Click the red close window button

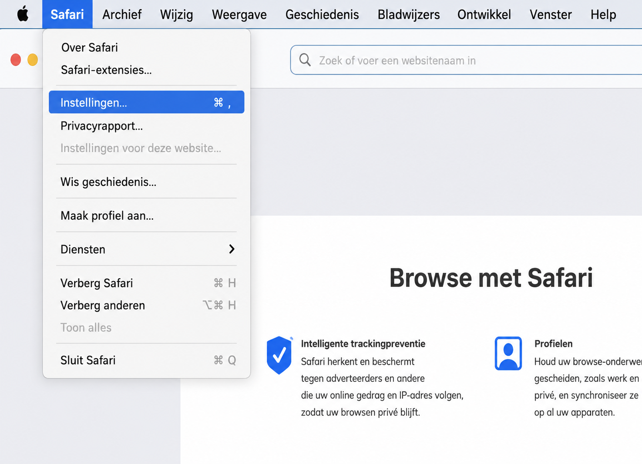[x=16, y=60]
